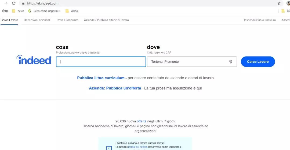
Task: Open the 'norme sui cookie' link
Action: (137, 147)
